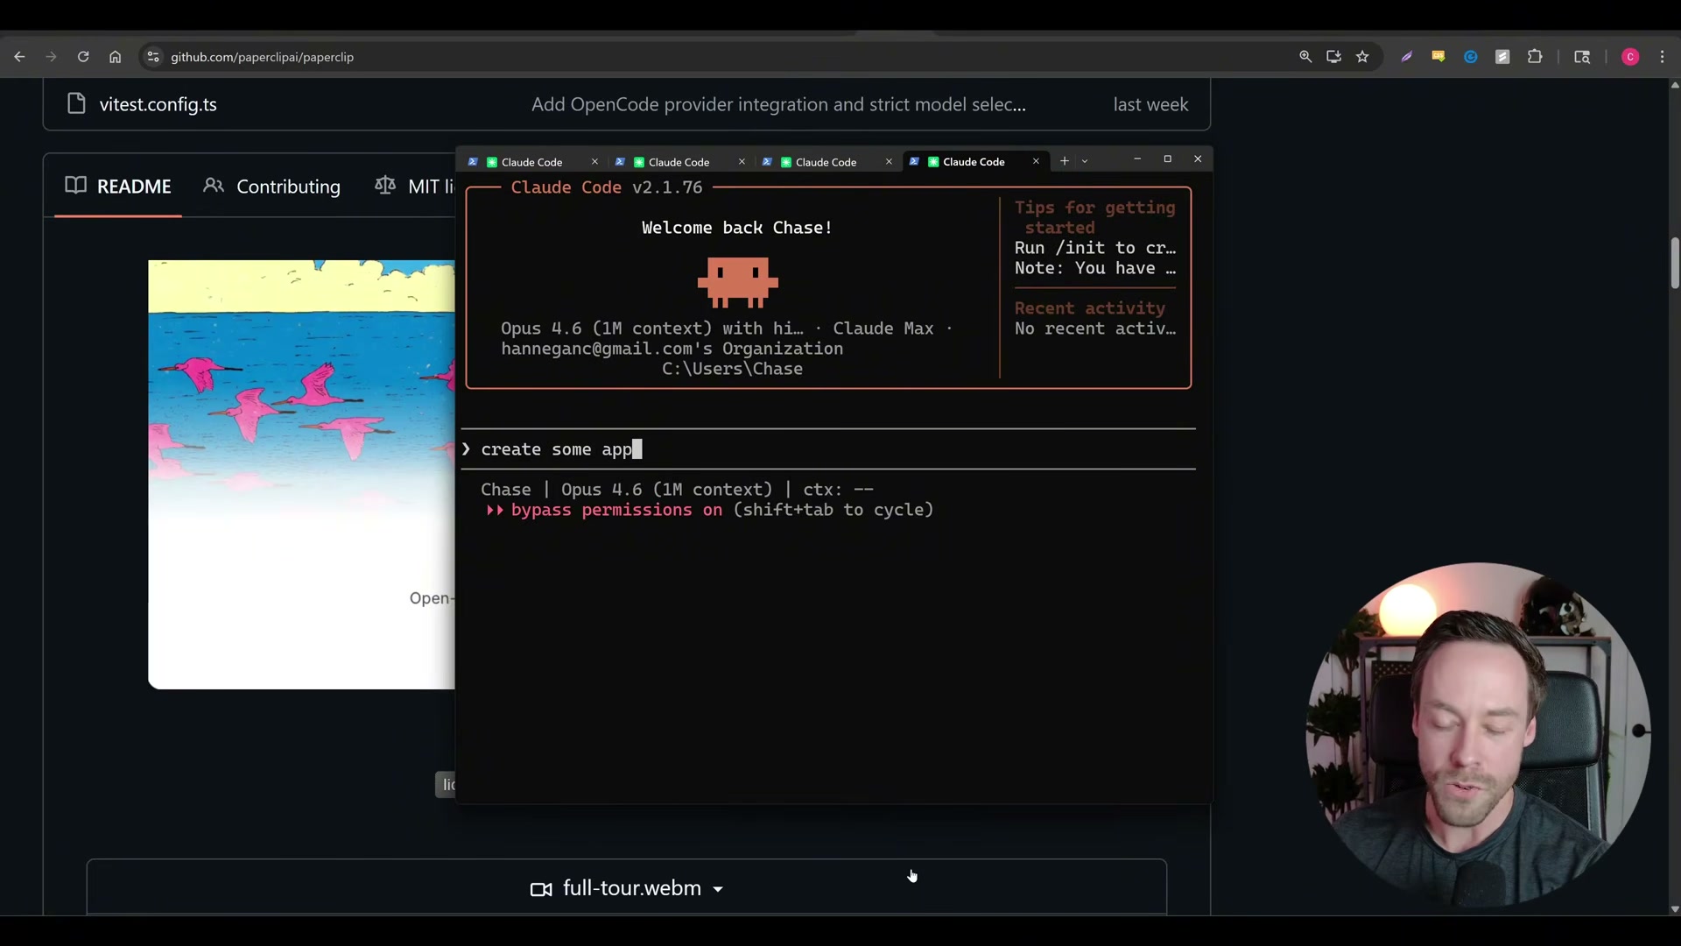This screenshot has width=1681, height=946.
Task: Reload the GitHub page
Action: [83, 57]
